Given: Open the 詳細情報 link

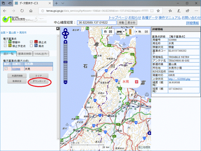Looking at the screenshot, I should tap(193, 23).
